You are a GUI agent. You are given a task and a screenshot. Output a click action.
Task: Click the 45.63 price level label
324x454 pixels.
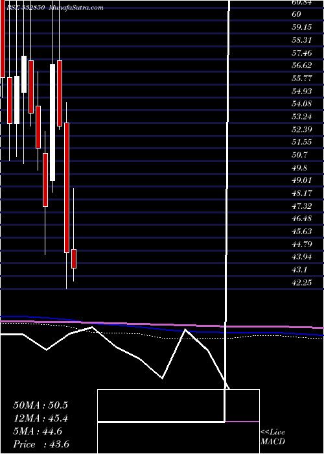(302, 232)
